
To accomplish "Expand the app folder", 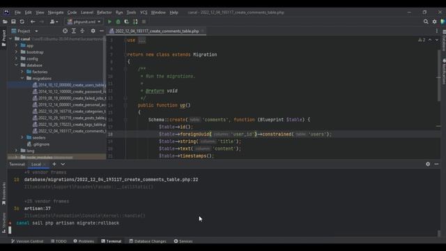I will [x=16, y=45].
